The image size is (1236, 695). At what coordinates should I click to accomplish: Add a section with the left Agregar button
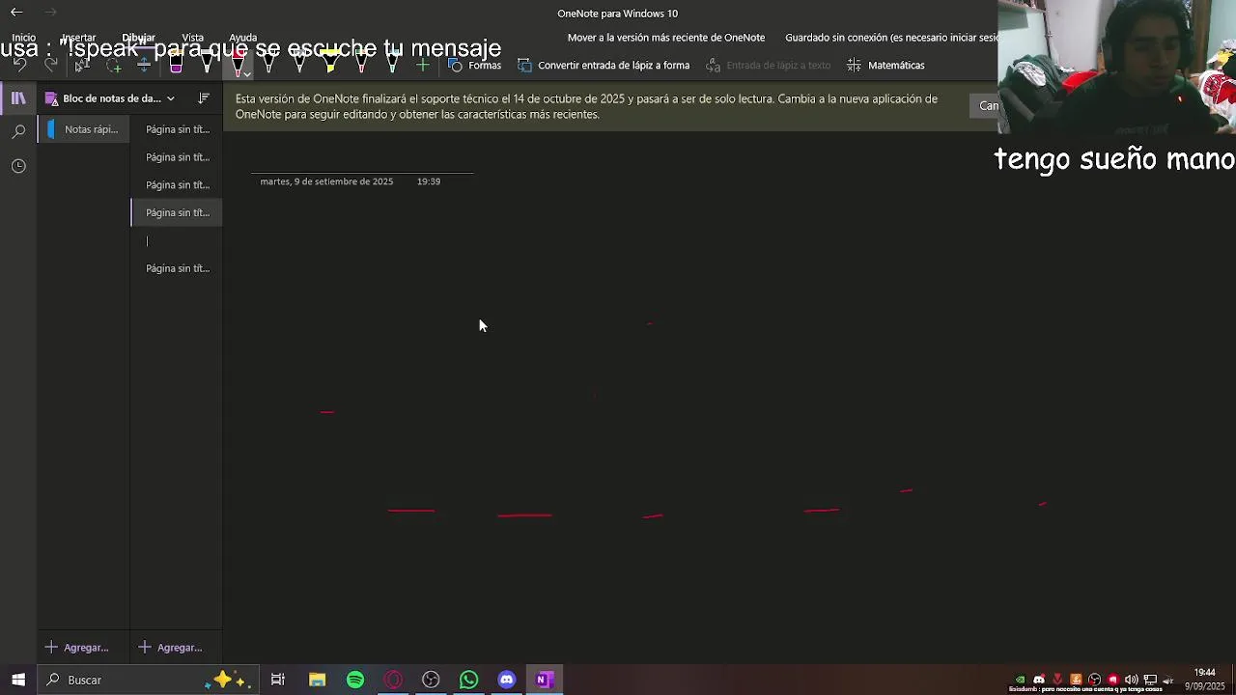(76, 648)
